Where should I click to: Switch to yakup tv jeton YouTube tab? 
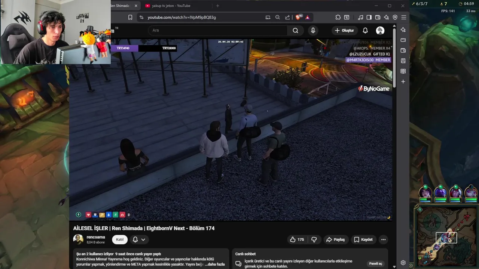point(171,6)
